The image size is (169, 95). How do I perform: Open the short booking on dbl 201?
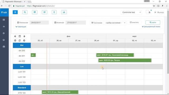coord(33,55)
